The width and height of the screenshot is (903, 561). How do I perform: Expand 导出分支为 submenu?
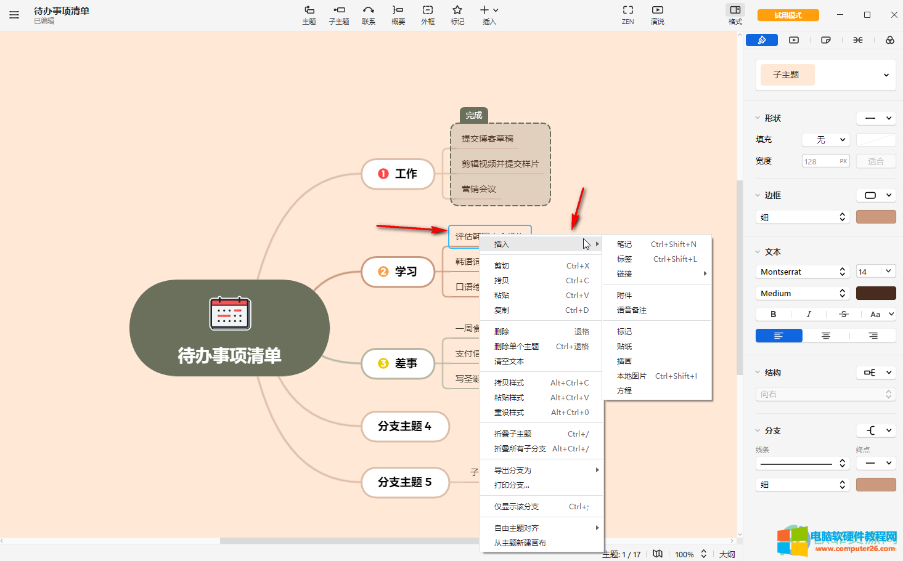(x=541, y=470)
